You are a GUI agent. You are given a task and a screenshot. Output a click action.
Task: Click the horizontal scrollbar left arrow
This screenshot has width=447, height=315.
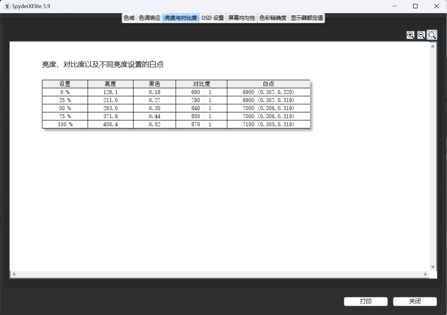point(14,274)
